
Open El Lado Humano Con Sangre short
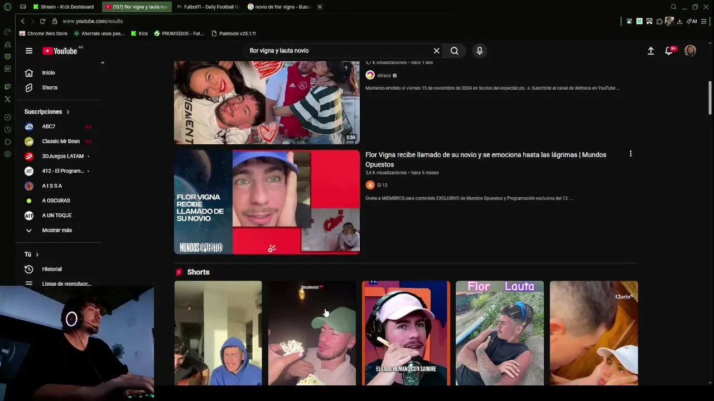(x=406, y=333)
